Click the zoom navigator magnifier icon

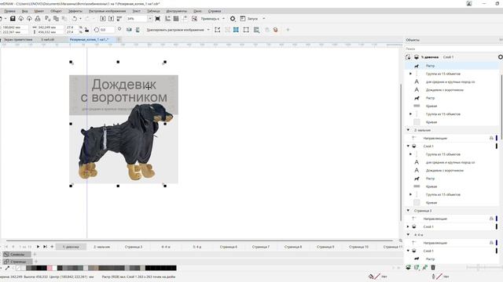click(400, 240)
